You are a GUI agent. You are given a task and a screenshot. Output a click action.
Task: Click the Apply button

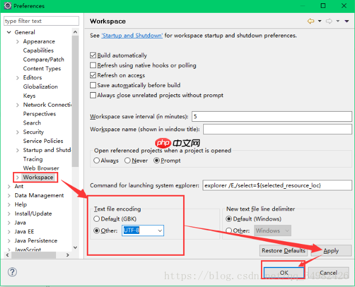point(331,251)
